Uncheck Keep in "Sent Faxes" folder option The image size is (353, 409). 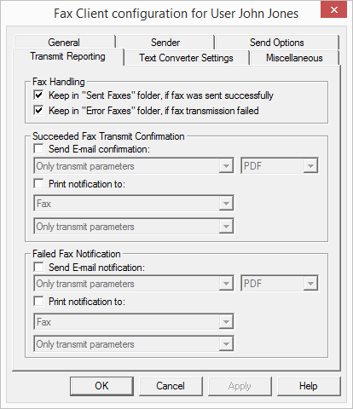pos(38,95)
